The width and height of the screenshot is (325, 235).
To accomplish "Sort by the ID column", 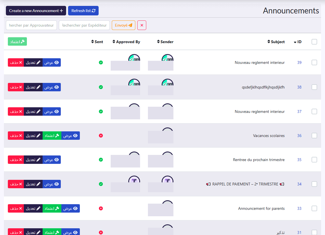I will 298,42.
